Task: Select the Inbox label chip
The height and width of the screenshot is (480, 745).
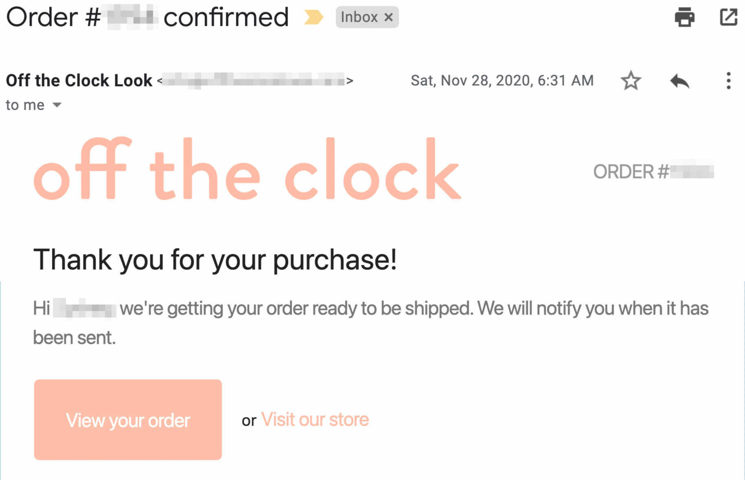Action: click(359, 17)
